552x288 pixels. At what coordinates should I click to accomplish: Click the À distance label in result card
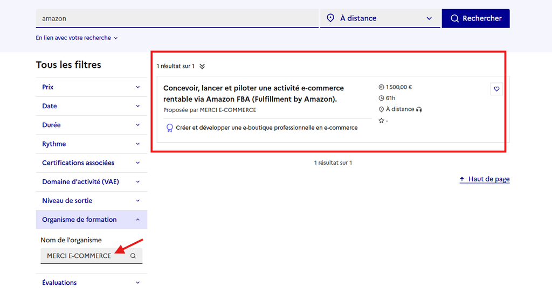[x=400, y=109]
